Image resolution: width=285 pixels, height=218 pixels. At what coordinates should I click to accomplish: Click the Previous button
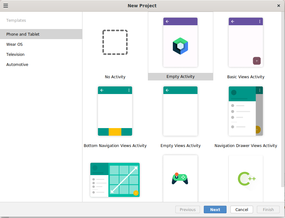click(188, 209)
